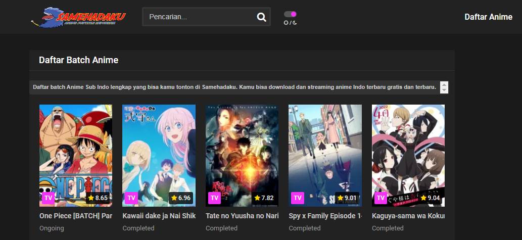Open the One Piece [BATCH] title link
This screenshot has height=240, width=522.
pos(76,216)
